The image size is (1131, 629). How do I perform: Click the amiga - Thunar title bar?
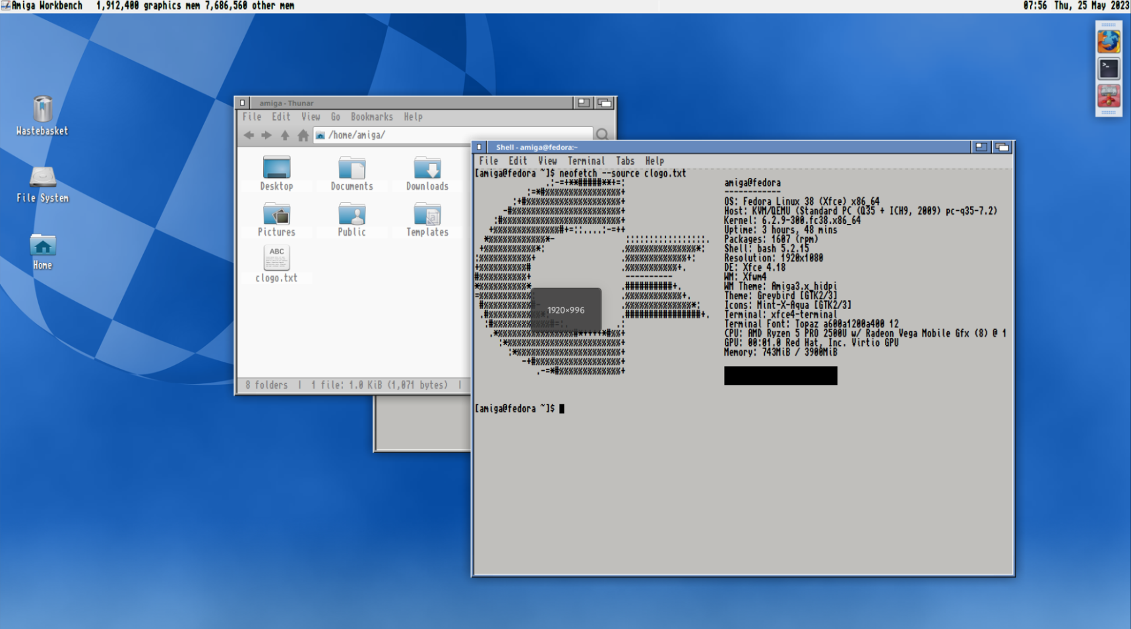[x=411, y=103]
